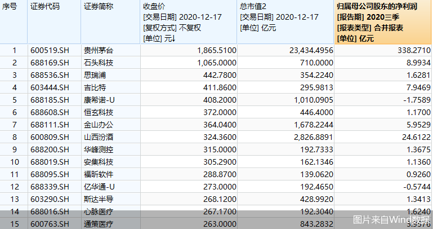Click net profit -1.7589
The height and width of the screenshot is (229, 433).
click(x=417, y=100)
